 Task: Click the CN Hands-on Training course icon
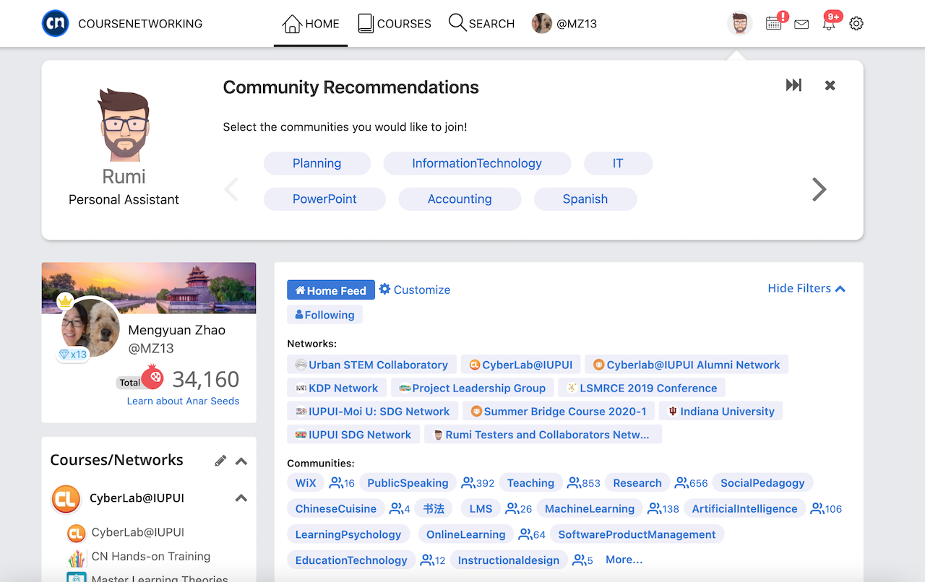(x=77, y=557)
